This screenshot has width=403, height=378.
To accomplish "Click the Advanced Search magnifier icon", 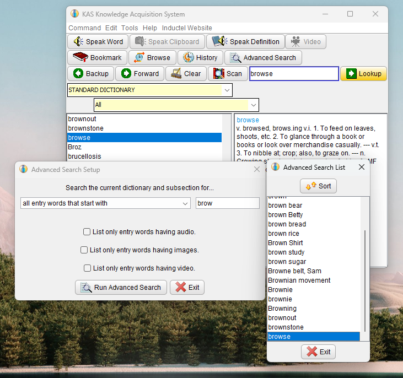I will 235,57.
